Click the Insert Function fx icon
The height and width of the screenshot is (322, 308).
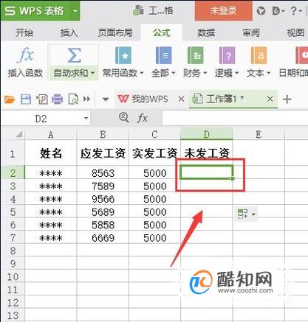25,55
